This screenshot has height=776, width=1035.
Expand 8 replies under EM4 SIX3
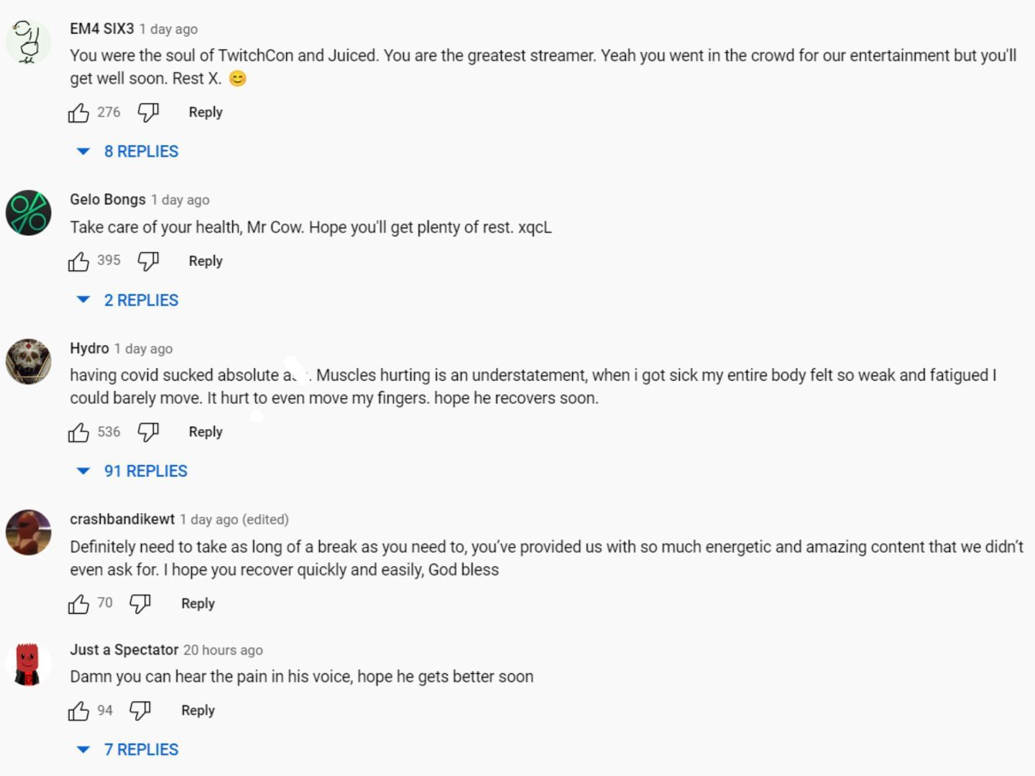tap(141, 152)
